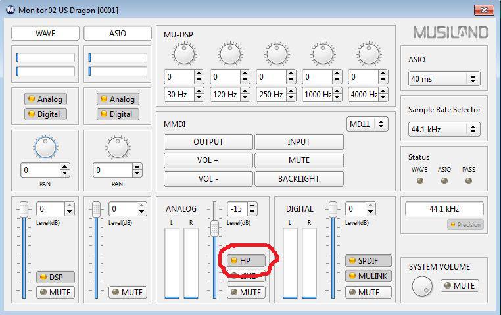Toggle the MULINK digital output
The image size is (501, 315).
pos(368,276)
